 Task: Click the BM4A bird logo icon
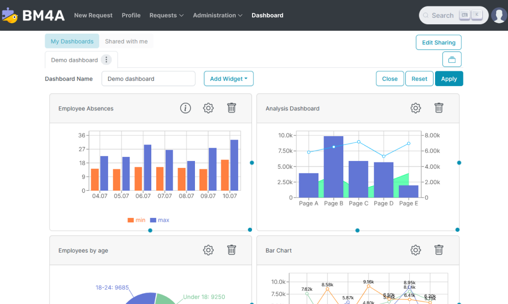click(10, 15)
